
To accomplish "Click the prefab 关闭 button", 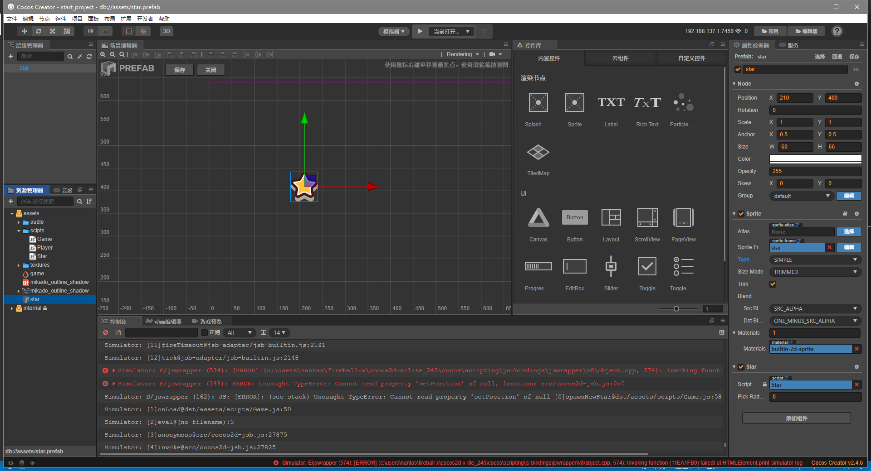I will click(x=211, y=70).
